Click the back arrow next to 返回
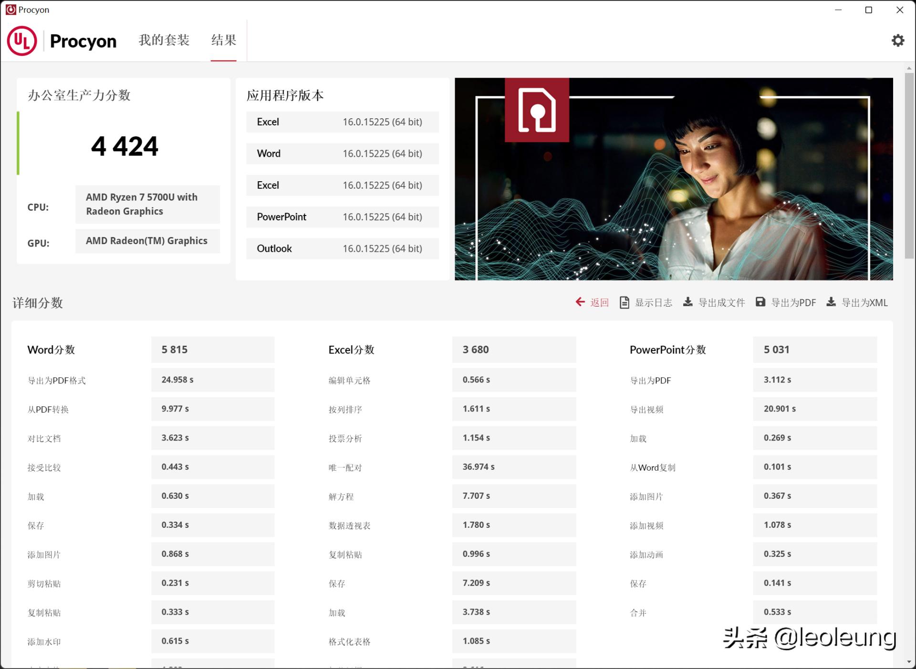The height and width of the screenshot is (669, 916). coord(580,302)
